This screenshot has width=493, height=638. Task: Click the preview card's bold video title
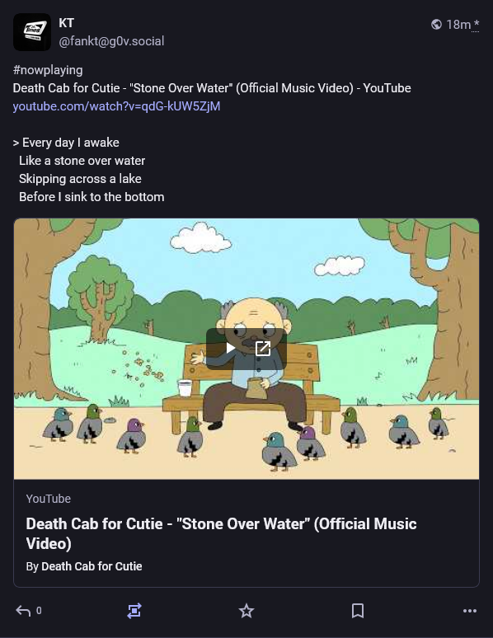[221, 533]
